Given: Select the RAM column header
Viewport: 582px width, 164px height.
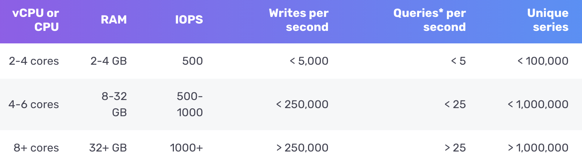Looking at the screenshot, I should (114, 20).
